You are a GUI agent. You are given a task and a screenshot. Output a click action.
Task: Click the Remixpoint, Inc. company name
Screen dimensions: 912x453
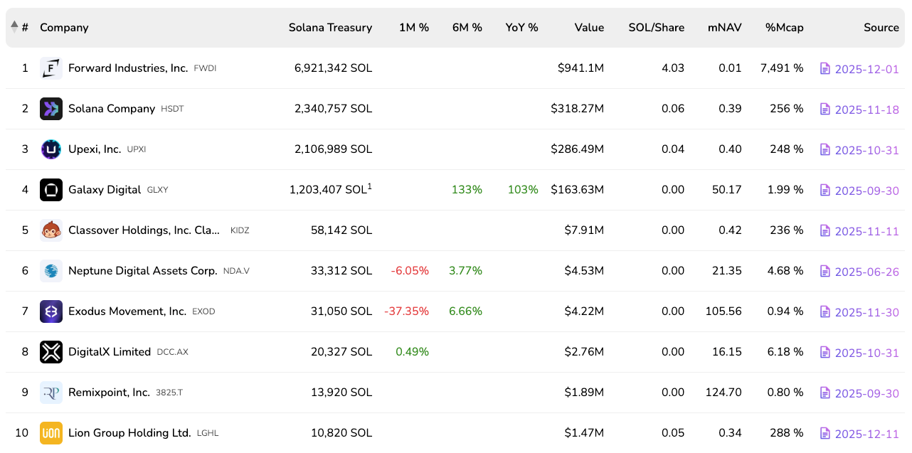109,393
